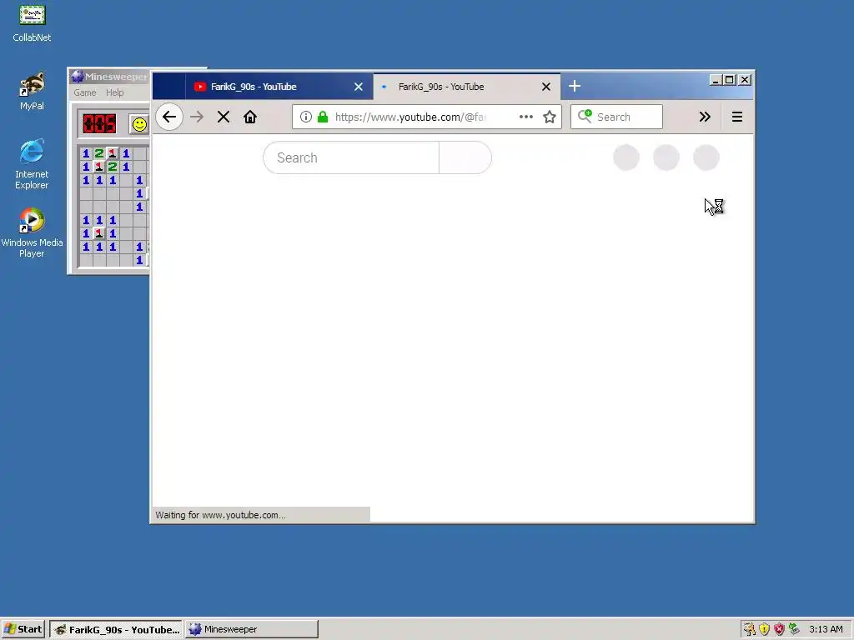Close the active loading YouTube tab
This screenshot has height=640, width=854.
tap(545, 87)
